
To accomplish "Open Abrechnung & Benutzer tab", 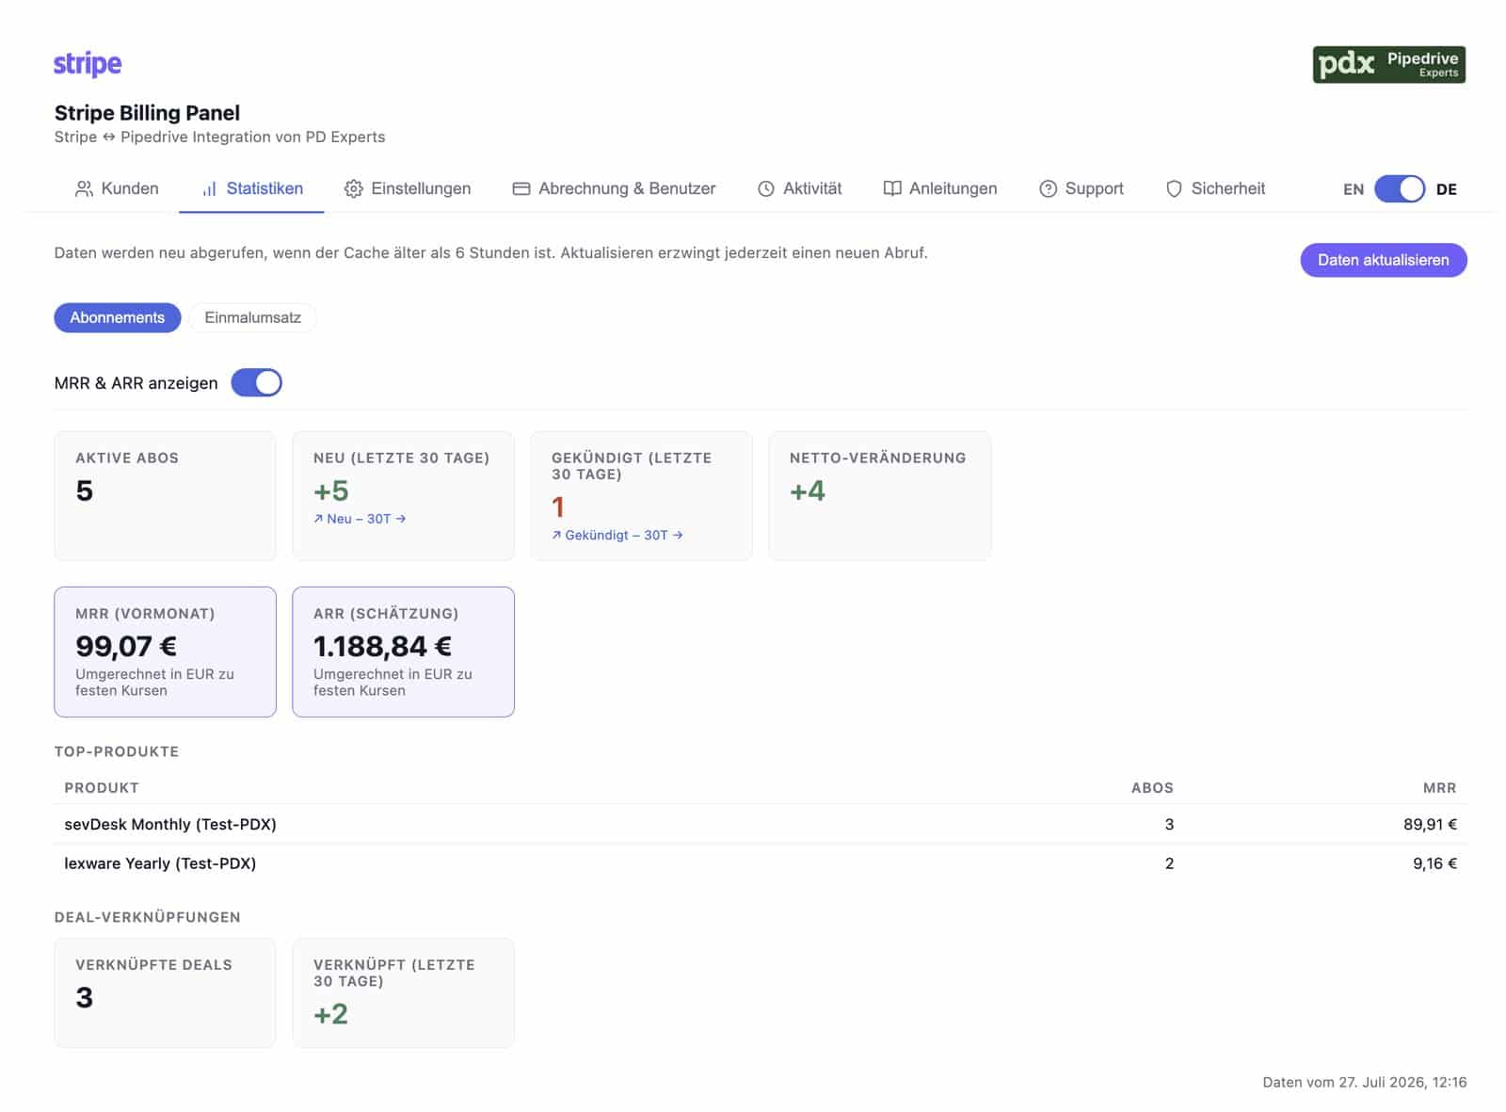I will [614, 188].
